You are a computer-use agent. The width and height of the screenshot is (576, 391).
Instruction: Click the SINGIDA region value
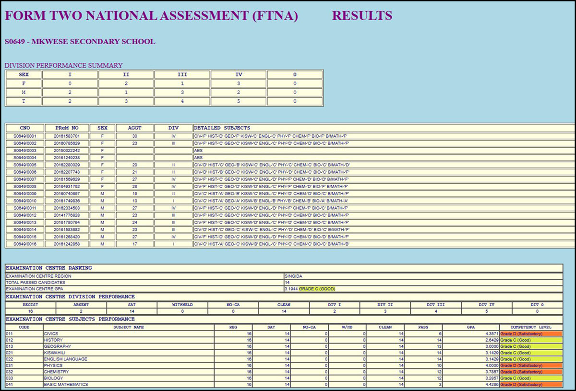tap(294, 276)
